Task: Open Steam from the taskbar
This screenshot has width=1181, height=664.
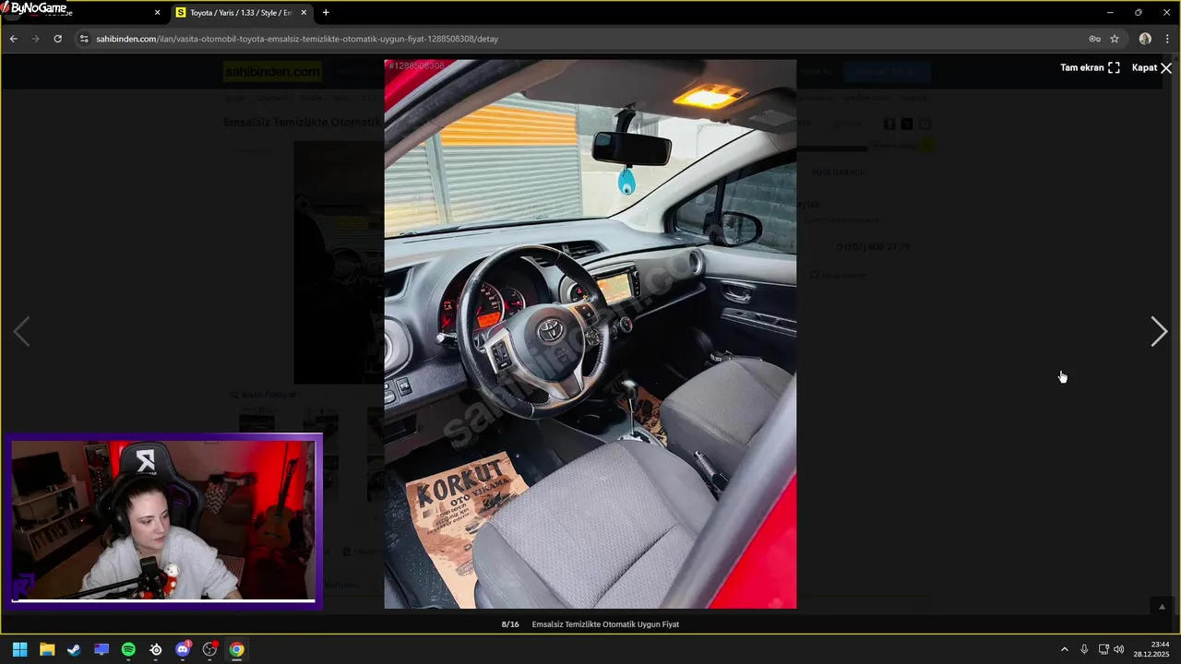Action: coord(74,649)
